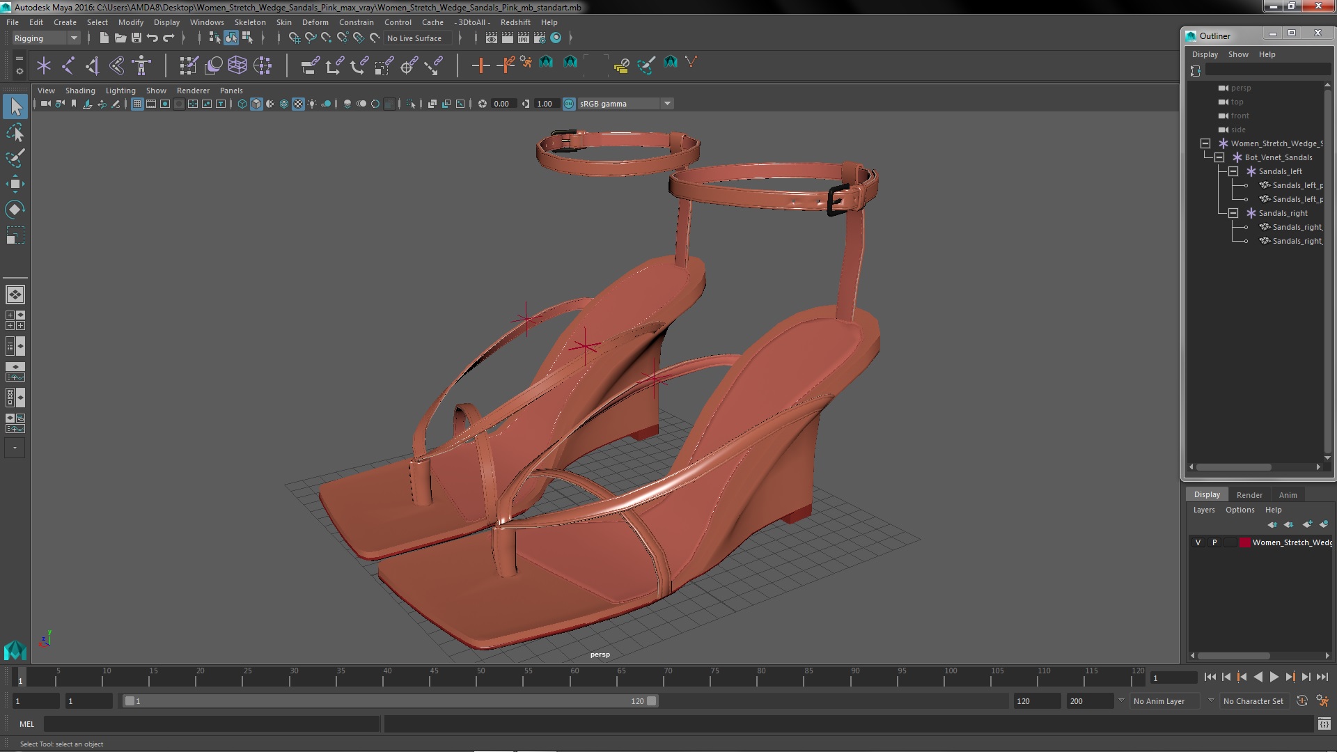
Task: Click the time range slider bar
Action: pos(390,701)
